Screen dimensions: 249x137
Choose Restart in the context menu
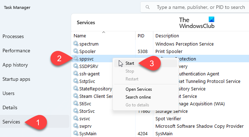click(x=145, y=79)
